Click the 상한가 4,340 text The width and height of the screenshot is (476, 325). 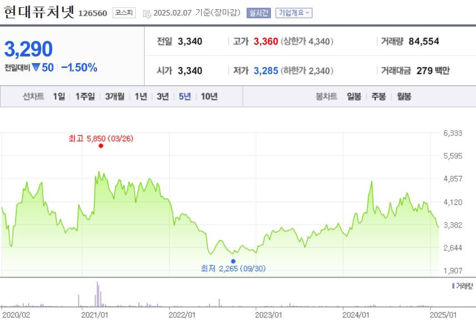pos(306,42)
